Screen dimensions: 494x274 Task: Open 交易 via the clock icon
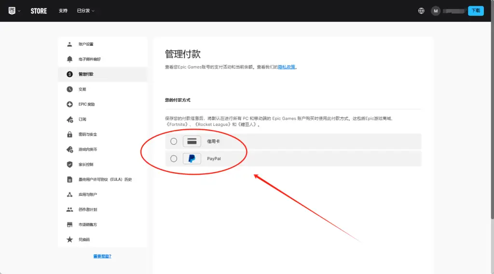coord(69,89)
